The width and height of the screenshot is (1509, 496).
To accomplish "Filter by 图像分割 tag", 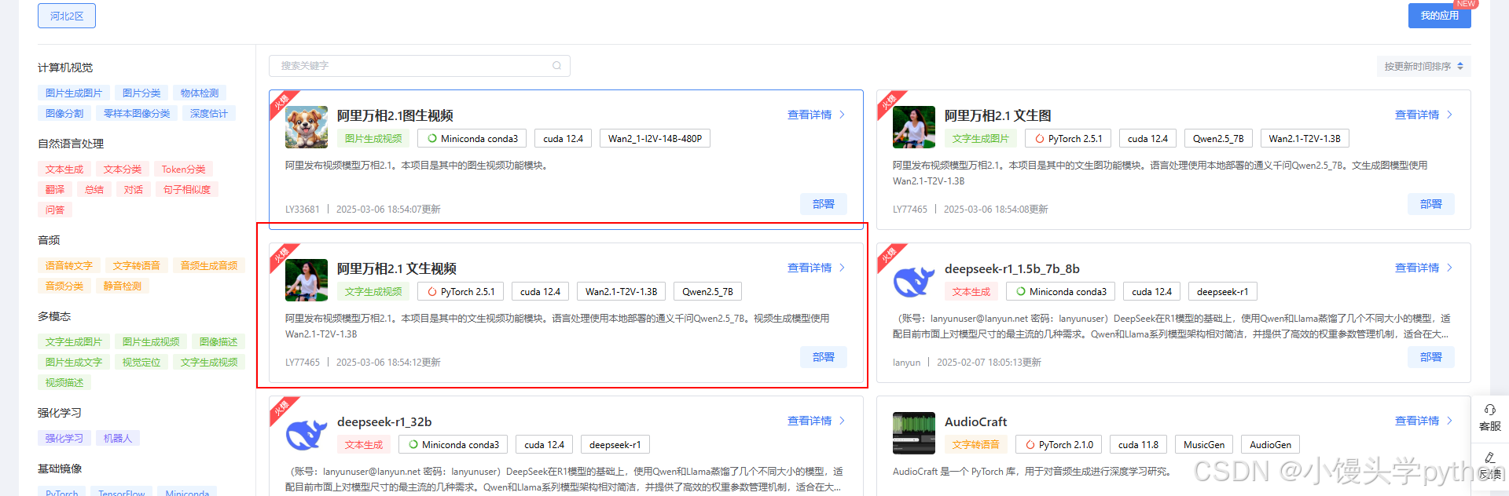I will point(64,113).
